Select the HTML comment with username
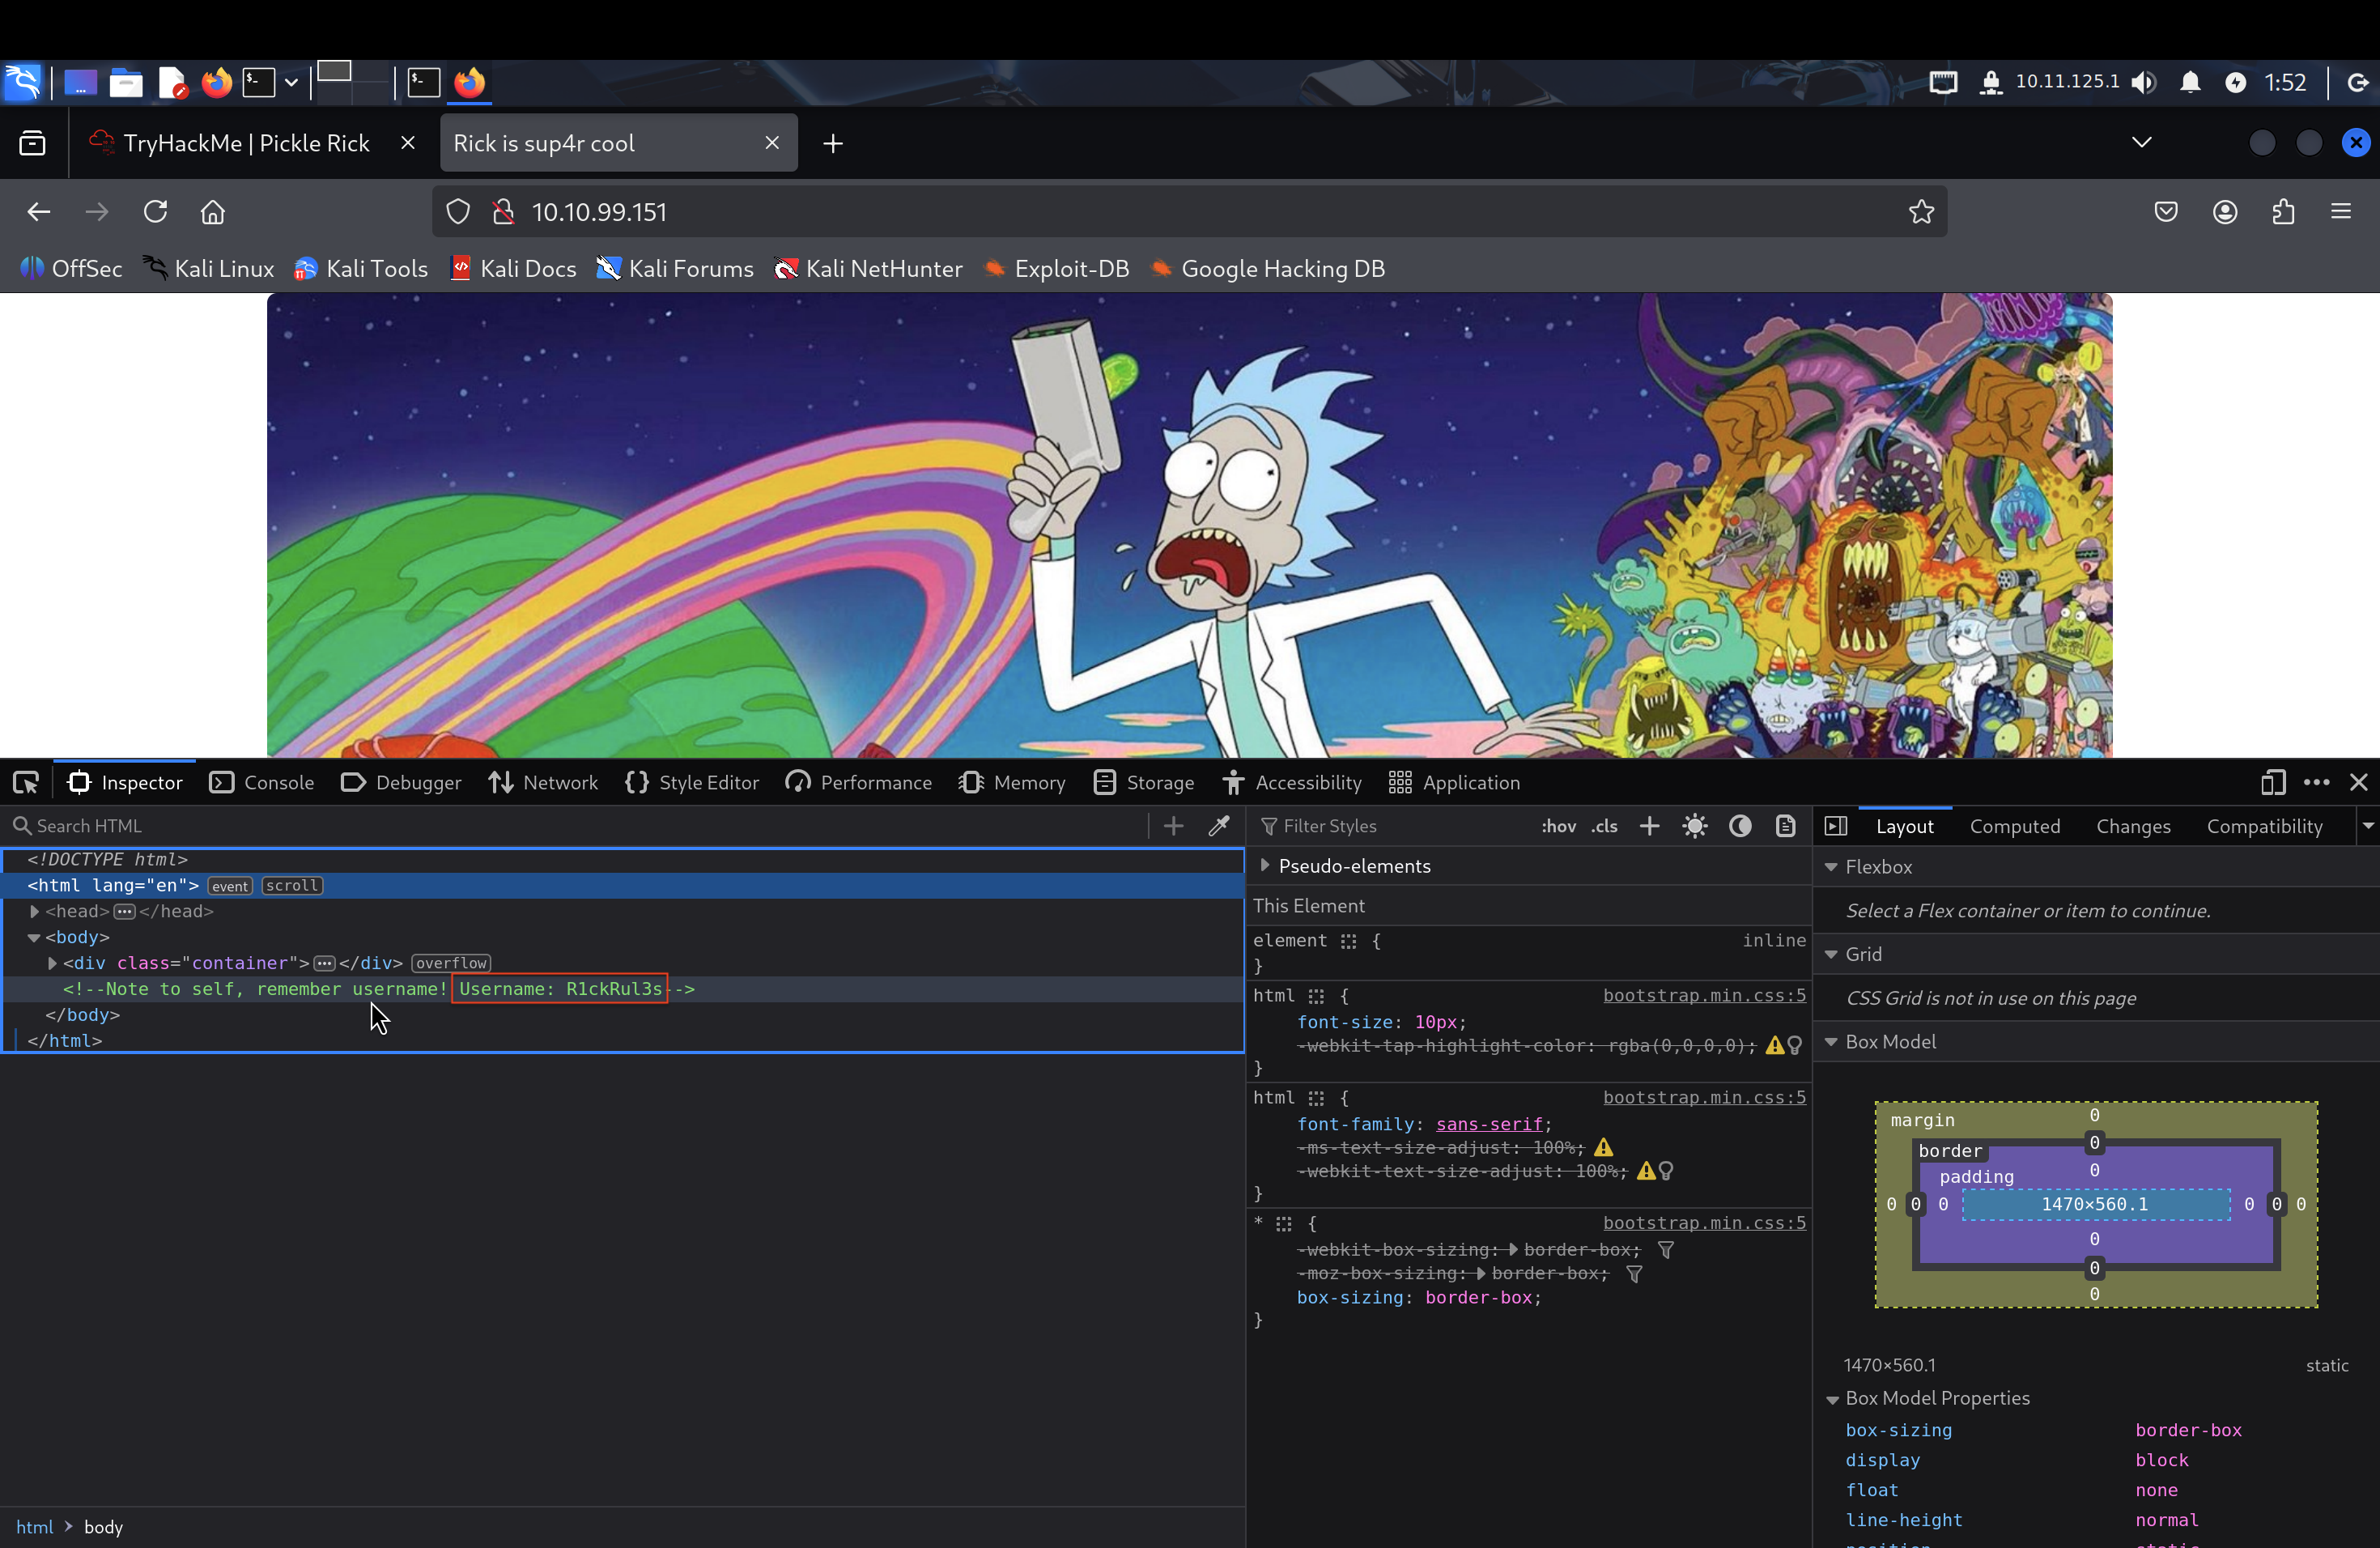 [x=379, y=989]
